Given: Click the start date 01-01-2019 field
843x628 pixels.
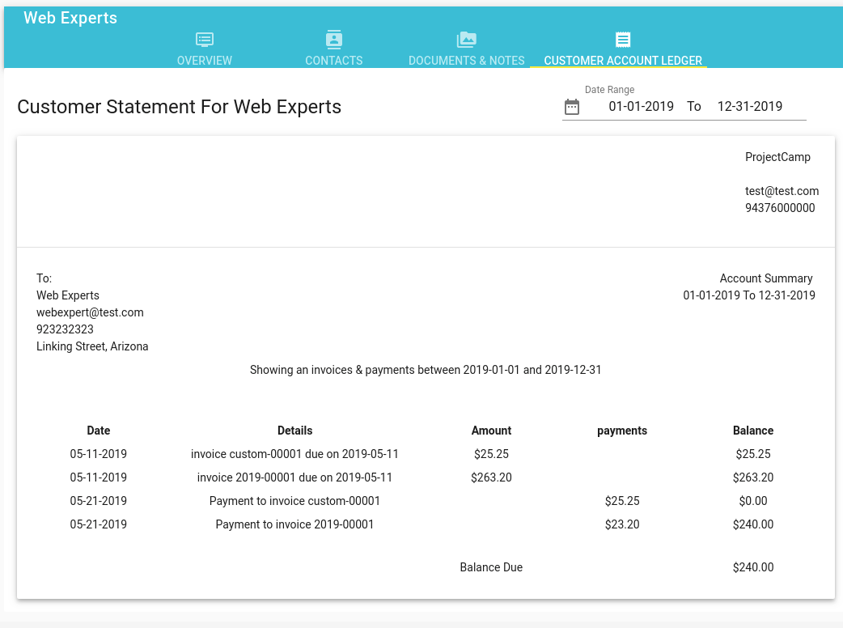Looking at the screenshot, I should coord(641,106).
